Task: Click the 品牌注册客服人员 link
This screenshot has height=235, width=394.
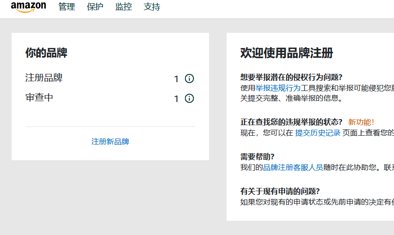Action: point(293,167)
